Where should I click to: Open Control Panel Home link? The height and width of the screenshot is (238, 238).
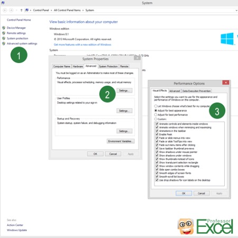tap(19, 20)
